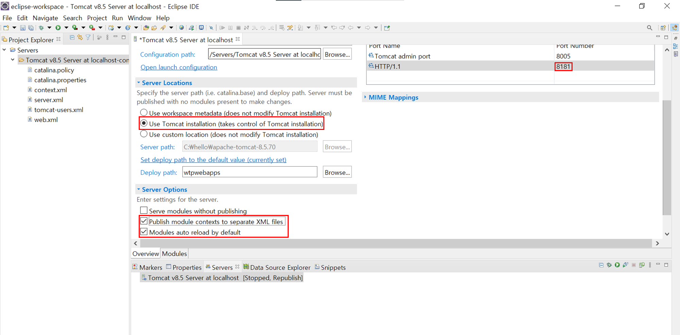
Task: Open the web browser globe icon
Action: [182, 28]
